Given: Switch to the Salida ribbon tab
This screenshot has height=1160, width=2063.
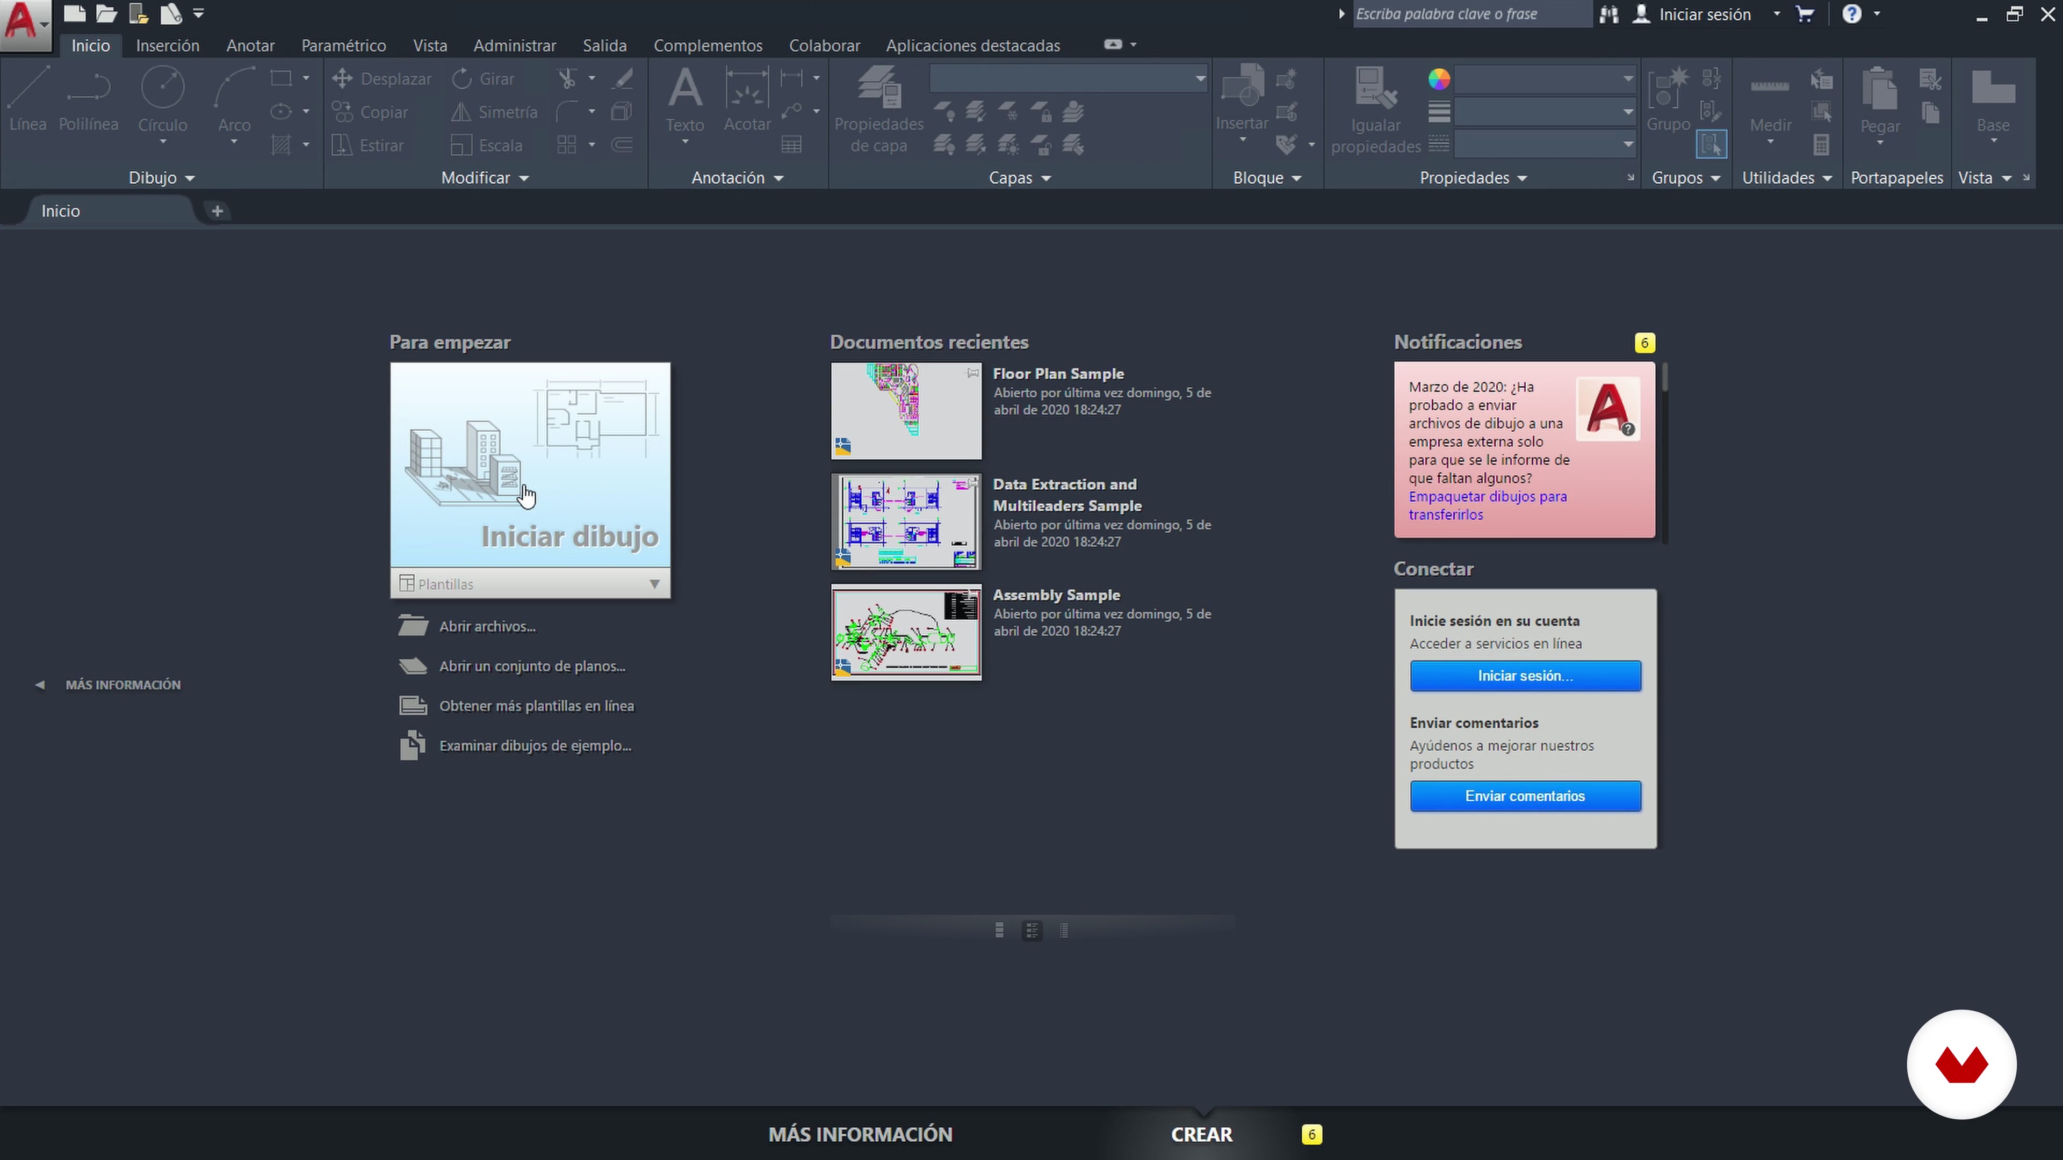Looking at the screenshot, I should (604, 46).
